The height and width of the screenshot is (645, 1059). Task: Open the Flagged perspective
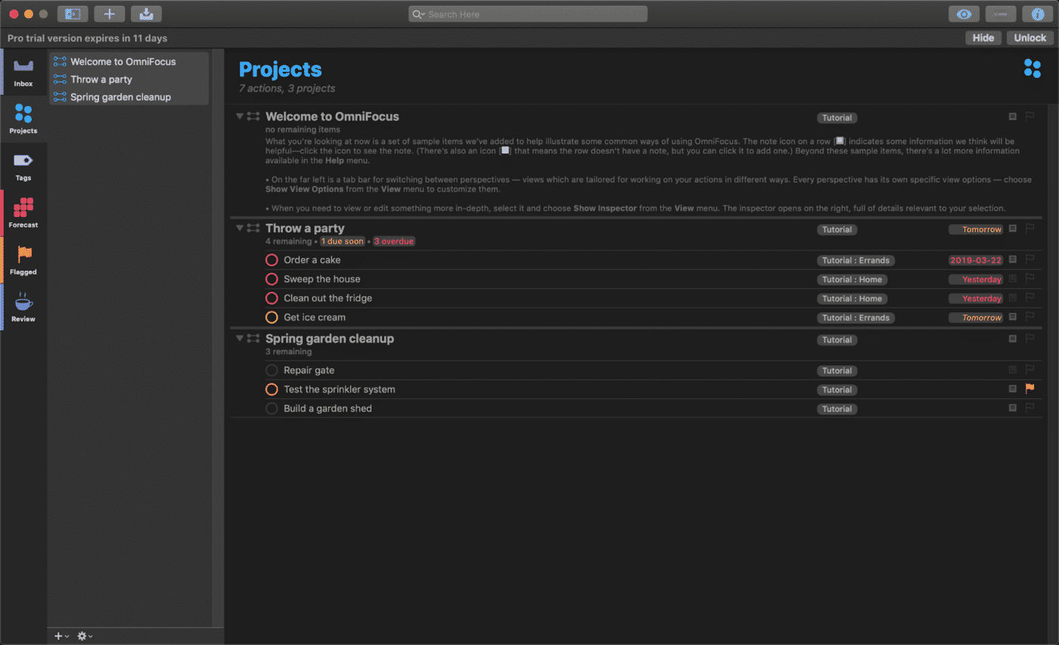[x=23, y=259]
